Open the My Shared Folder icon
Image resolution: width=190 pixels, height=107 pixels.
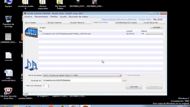[60, 5]
